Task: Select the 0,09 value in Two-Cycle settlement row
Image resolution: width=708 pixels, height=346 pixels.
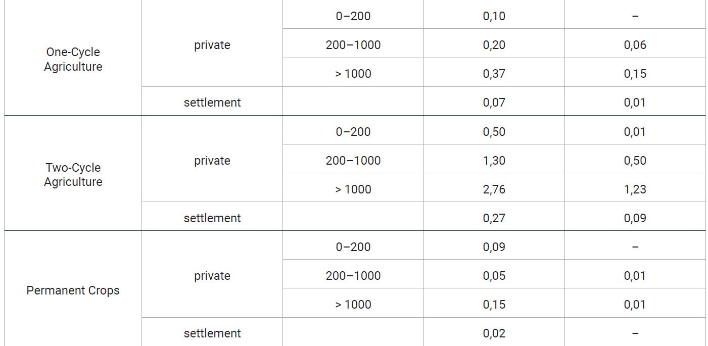Action: point(635,218)
